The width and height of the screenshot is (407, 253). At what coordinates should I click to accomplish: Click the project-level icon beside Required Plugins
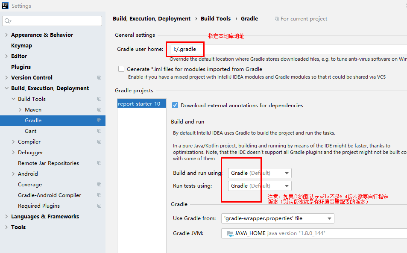[x=99, y=206]
